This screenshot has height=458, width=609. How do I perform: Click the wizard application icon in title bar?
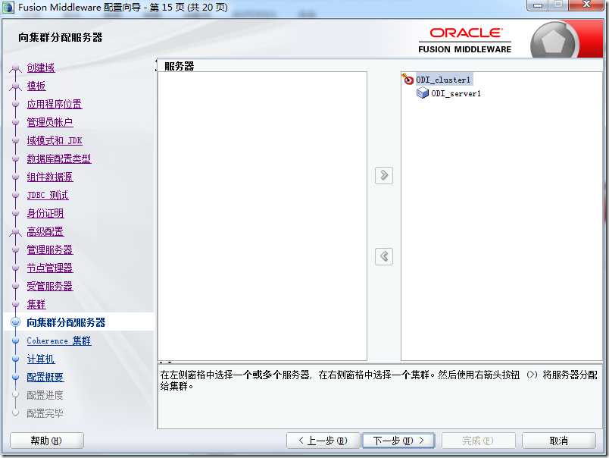(8, 7)
